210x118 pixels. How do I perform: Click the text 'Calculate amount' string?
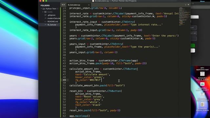click(x=96, y=74)
